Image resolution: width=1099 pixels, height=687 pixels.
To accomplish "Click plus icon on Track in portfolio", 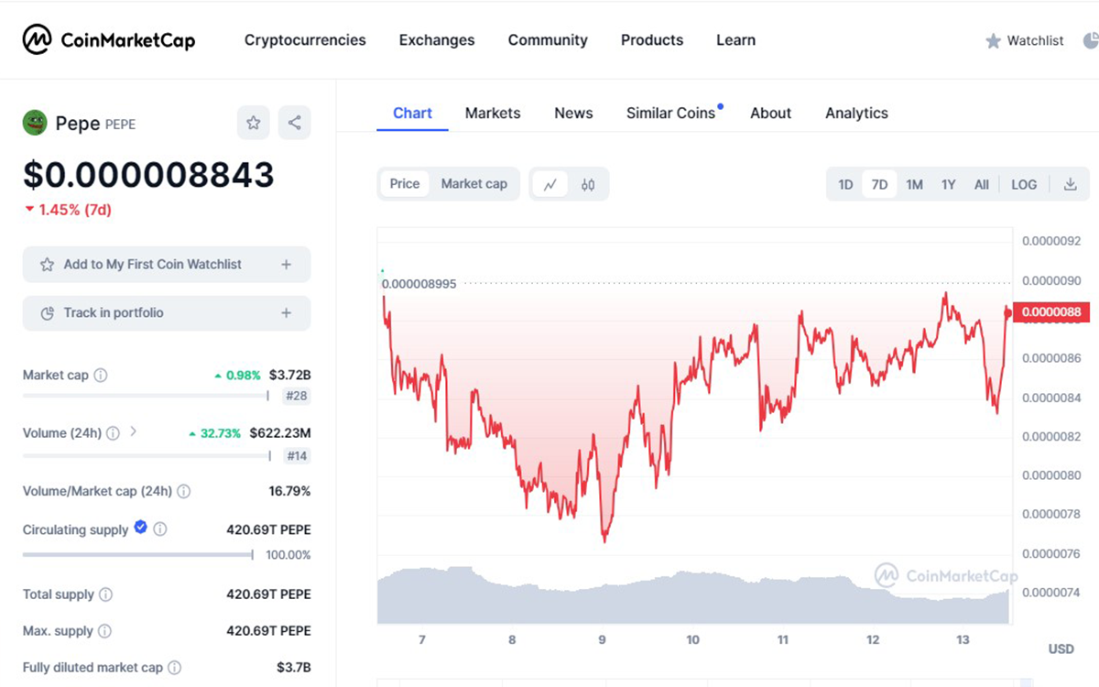I will [286, 313].
